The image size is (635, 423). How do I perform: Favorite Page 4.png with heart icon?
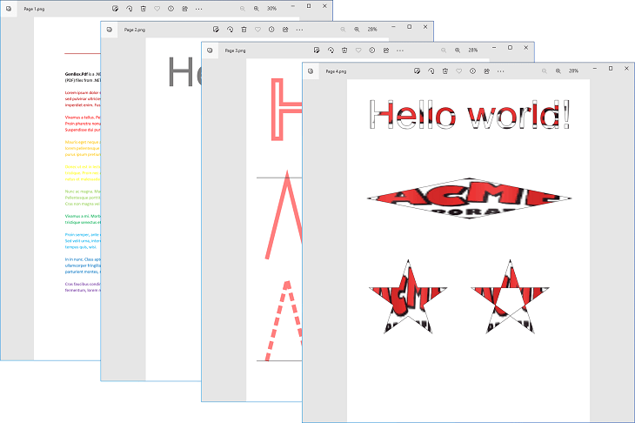click(x=459, y=70)
